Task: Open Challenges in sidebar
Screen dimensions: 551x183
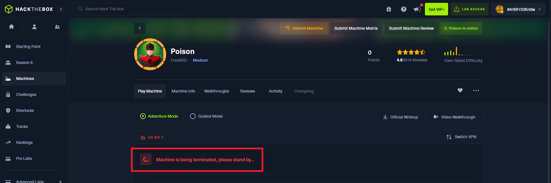Action: pos(34,94)
